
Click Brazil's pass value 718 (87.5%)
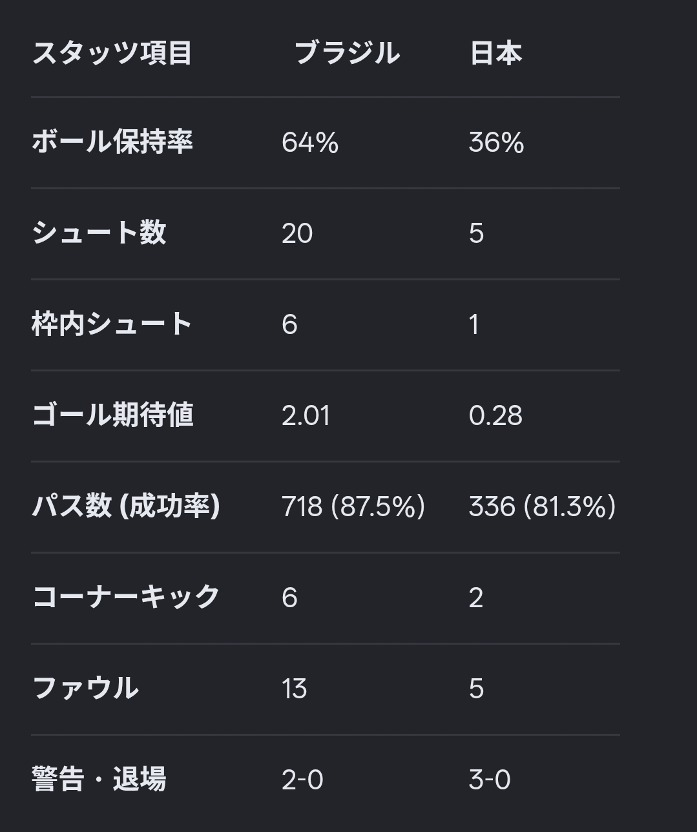tap(353, 506)
